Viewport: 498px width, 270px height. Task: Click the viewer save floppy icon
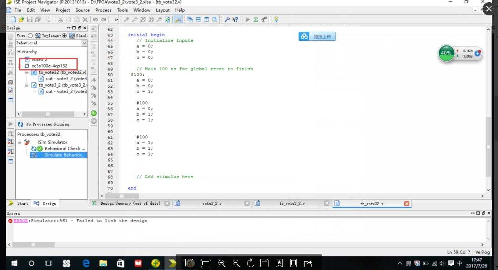point(264,263)
